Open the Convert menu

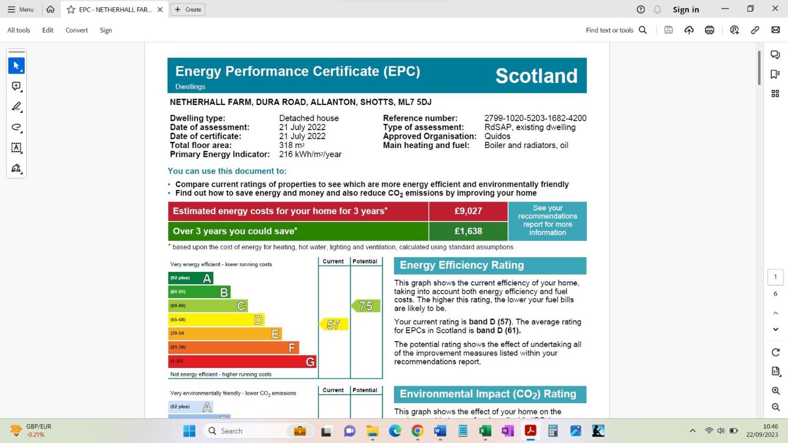76,30
